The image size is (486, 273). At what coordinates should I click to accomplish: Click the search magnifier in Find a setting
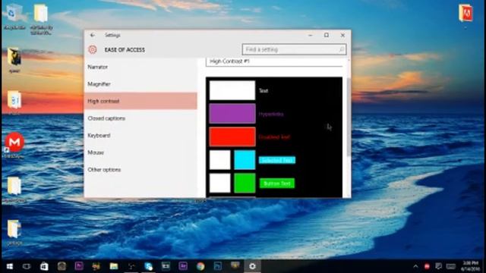[341, 49]
